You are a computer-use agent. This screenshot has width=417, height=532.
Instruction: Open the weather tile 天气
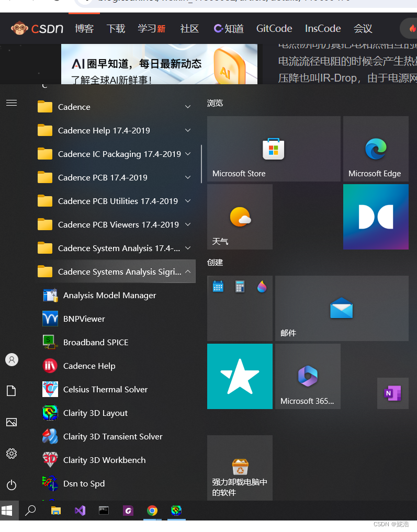pyautogui.click(x=240, y=217)
